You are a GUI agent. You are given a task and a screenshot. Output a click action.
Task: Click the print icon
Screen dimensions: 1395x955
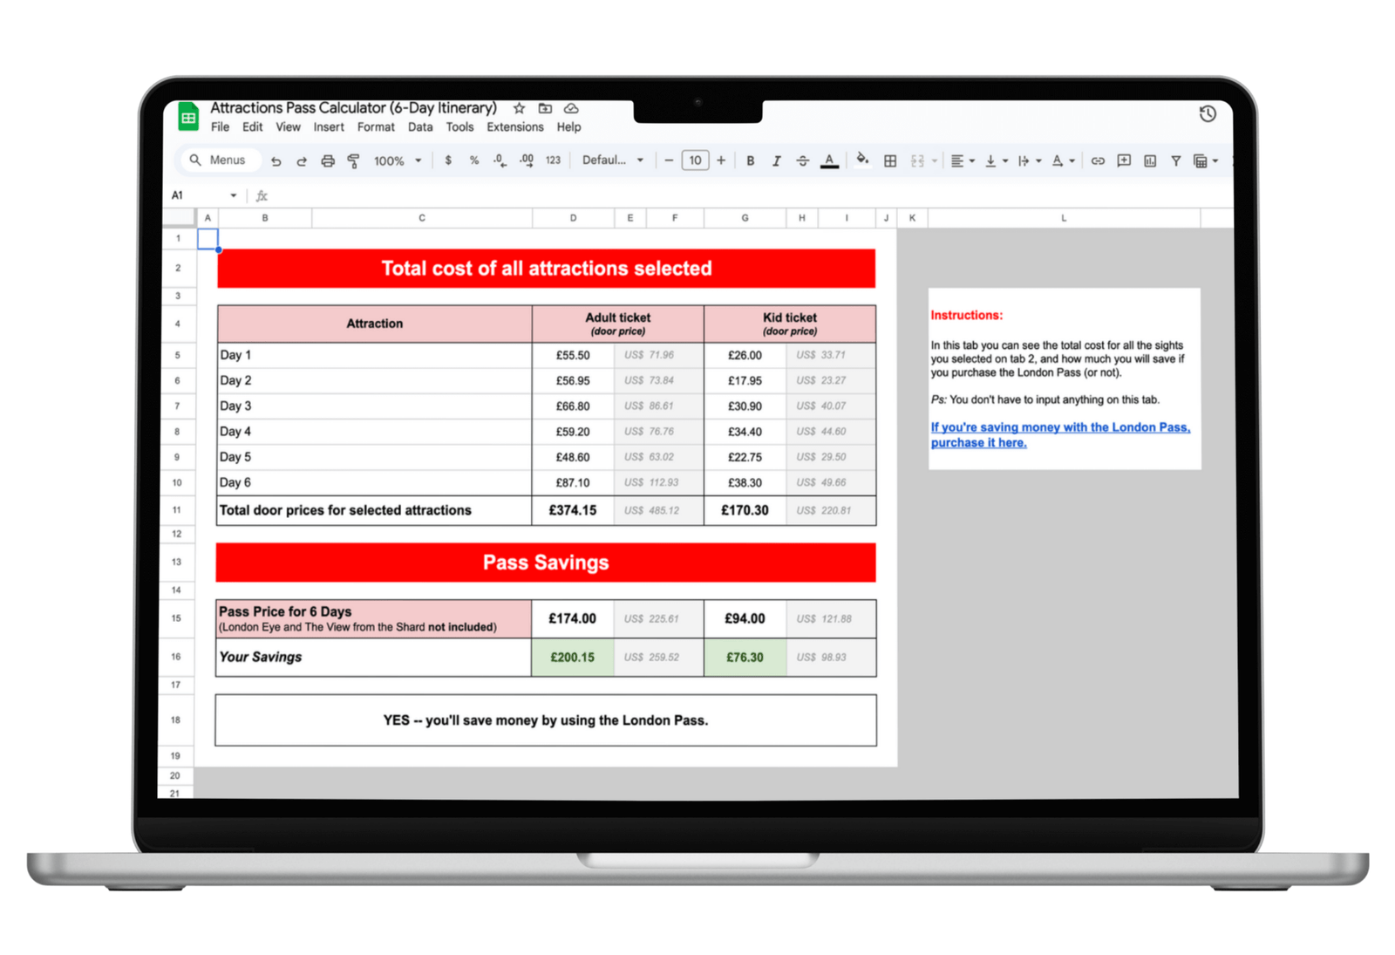tap(328, 161)
